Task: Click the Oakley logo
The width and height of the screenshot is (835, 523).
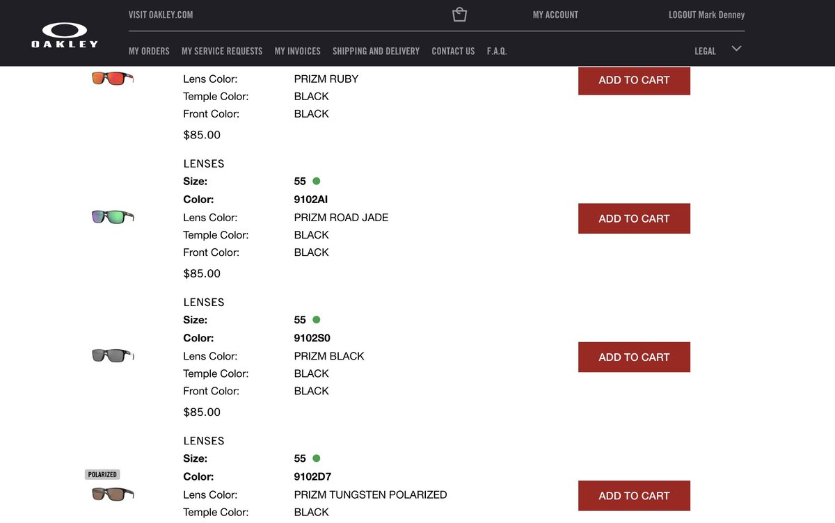Action: (x=65, y=35)
